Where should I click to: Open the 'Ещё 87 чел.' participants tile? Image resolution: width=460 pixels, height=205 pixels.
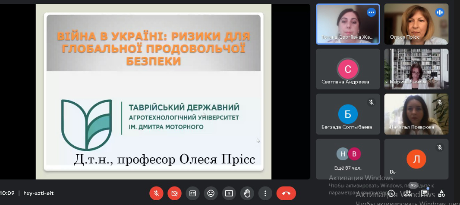tap(348, 159)
